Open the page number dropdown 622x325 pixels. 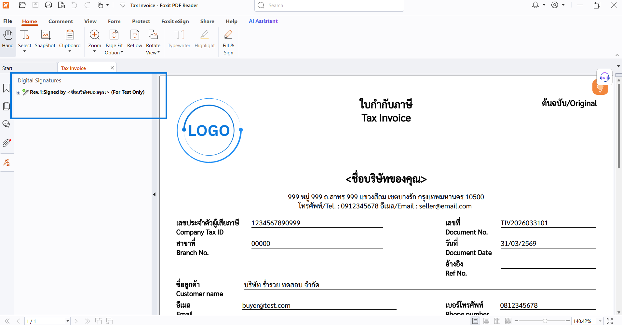pos(68,321)
